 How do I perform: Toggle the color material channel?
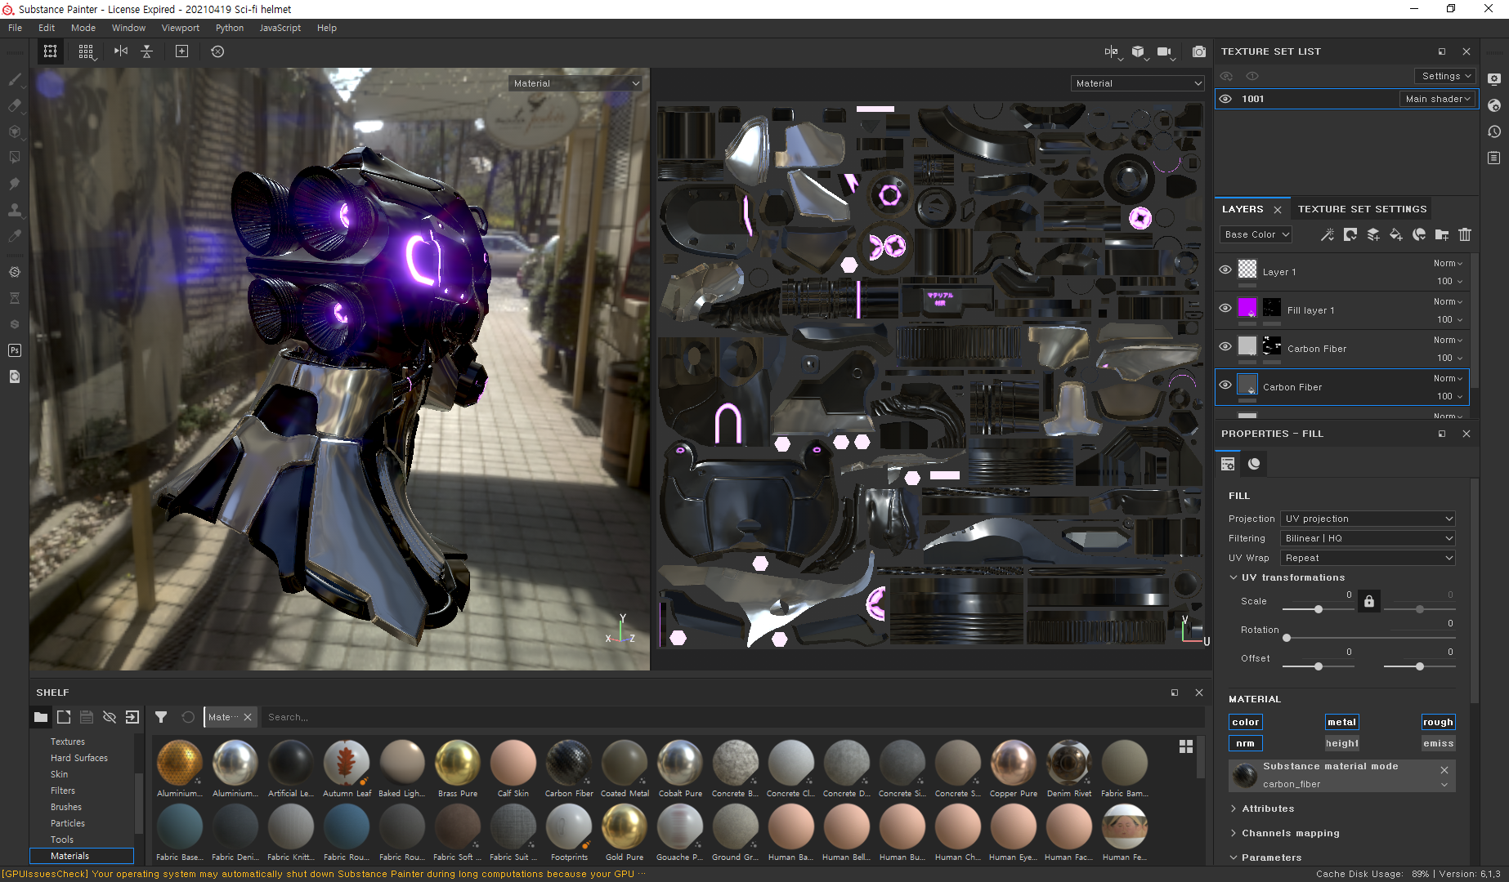(1245, 722)
